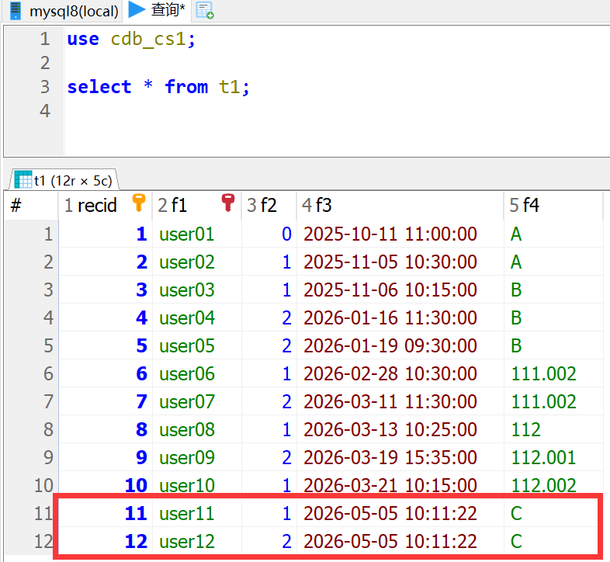Click f2 value 0 in user01 row
Screen dimensions: 610x562
click(269, 234)
